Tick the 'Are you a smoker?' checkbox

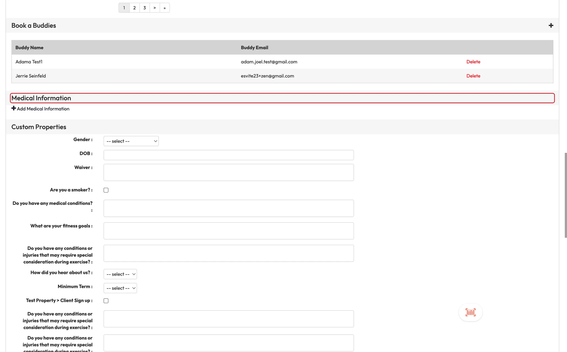(x=106, y=190)
